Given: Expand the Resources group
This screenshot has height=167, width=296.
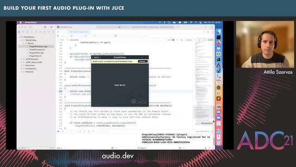Looking at the screenshot, I should click(21, 65).
